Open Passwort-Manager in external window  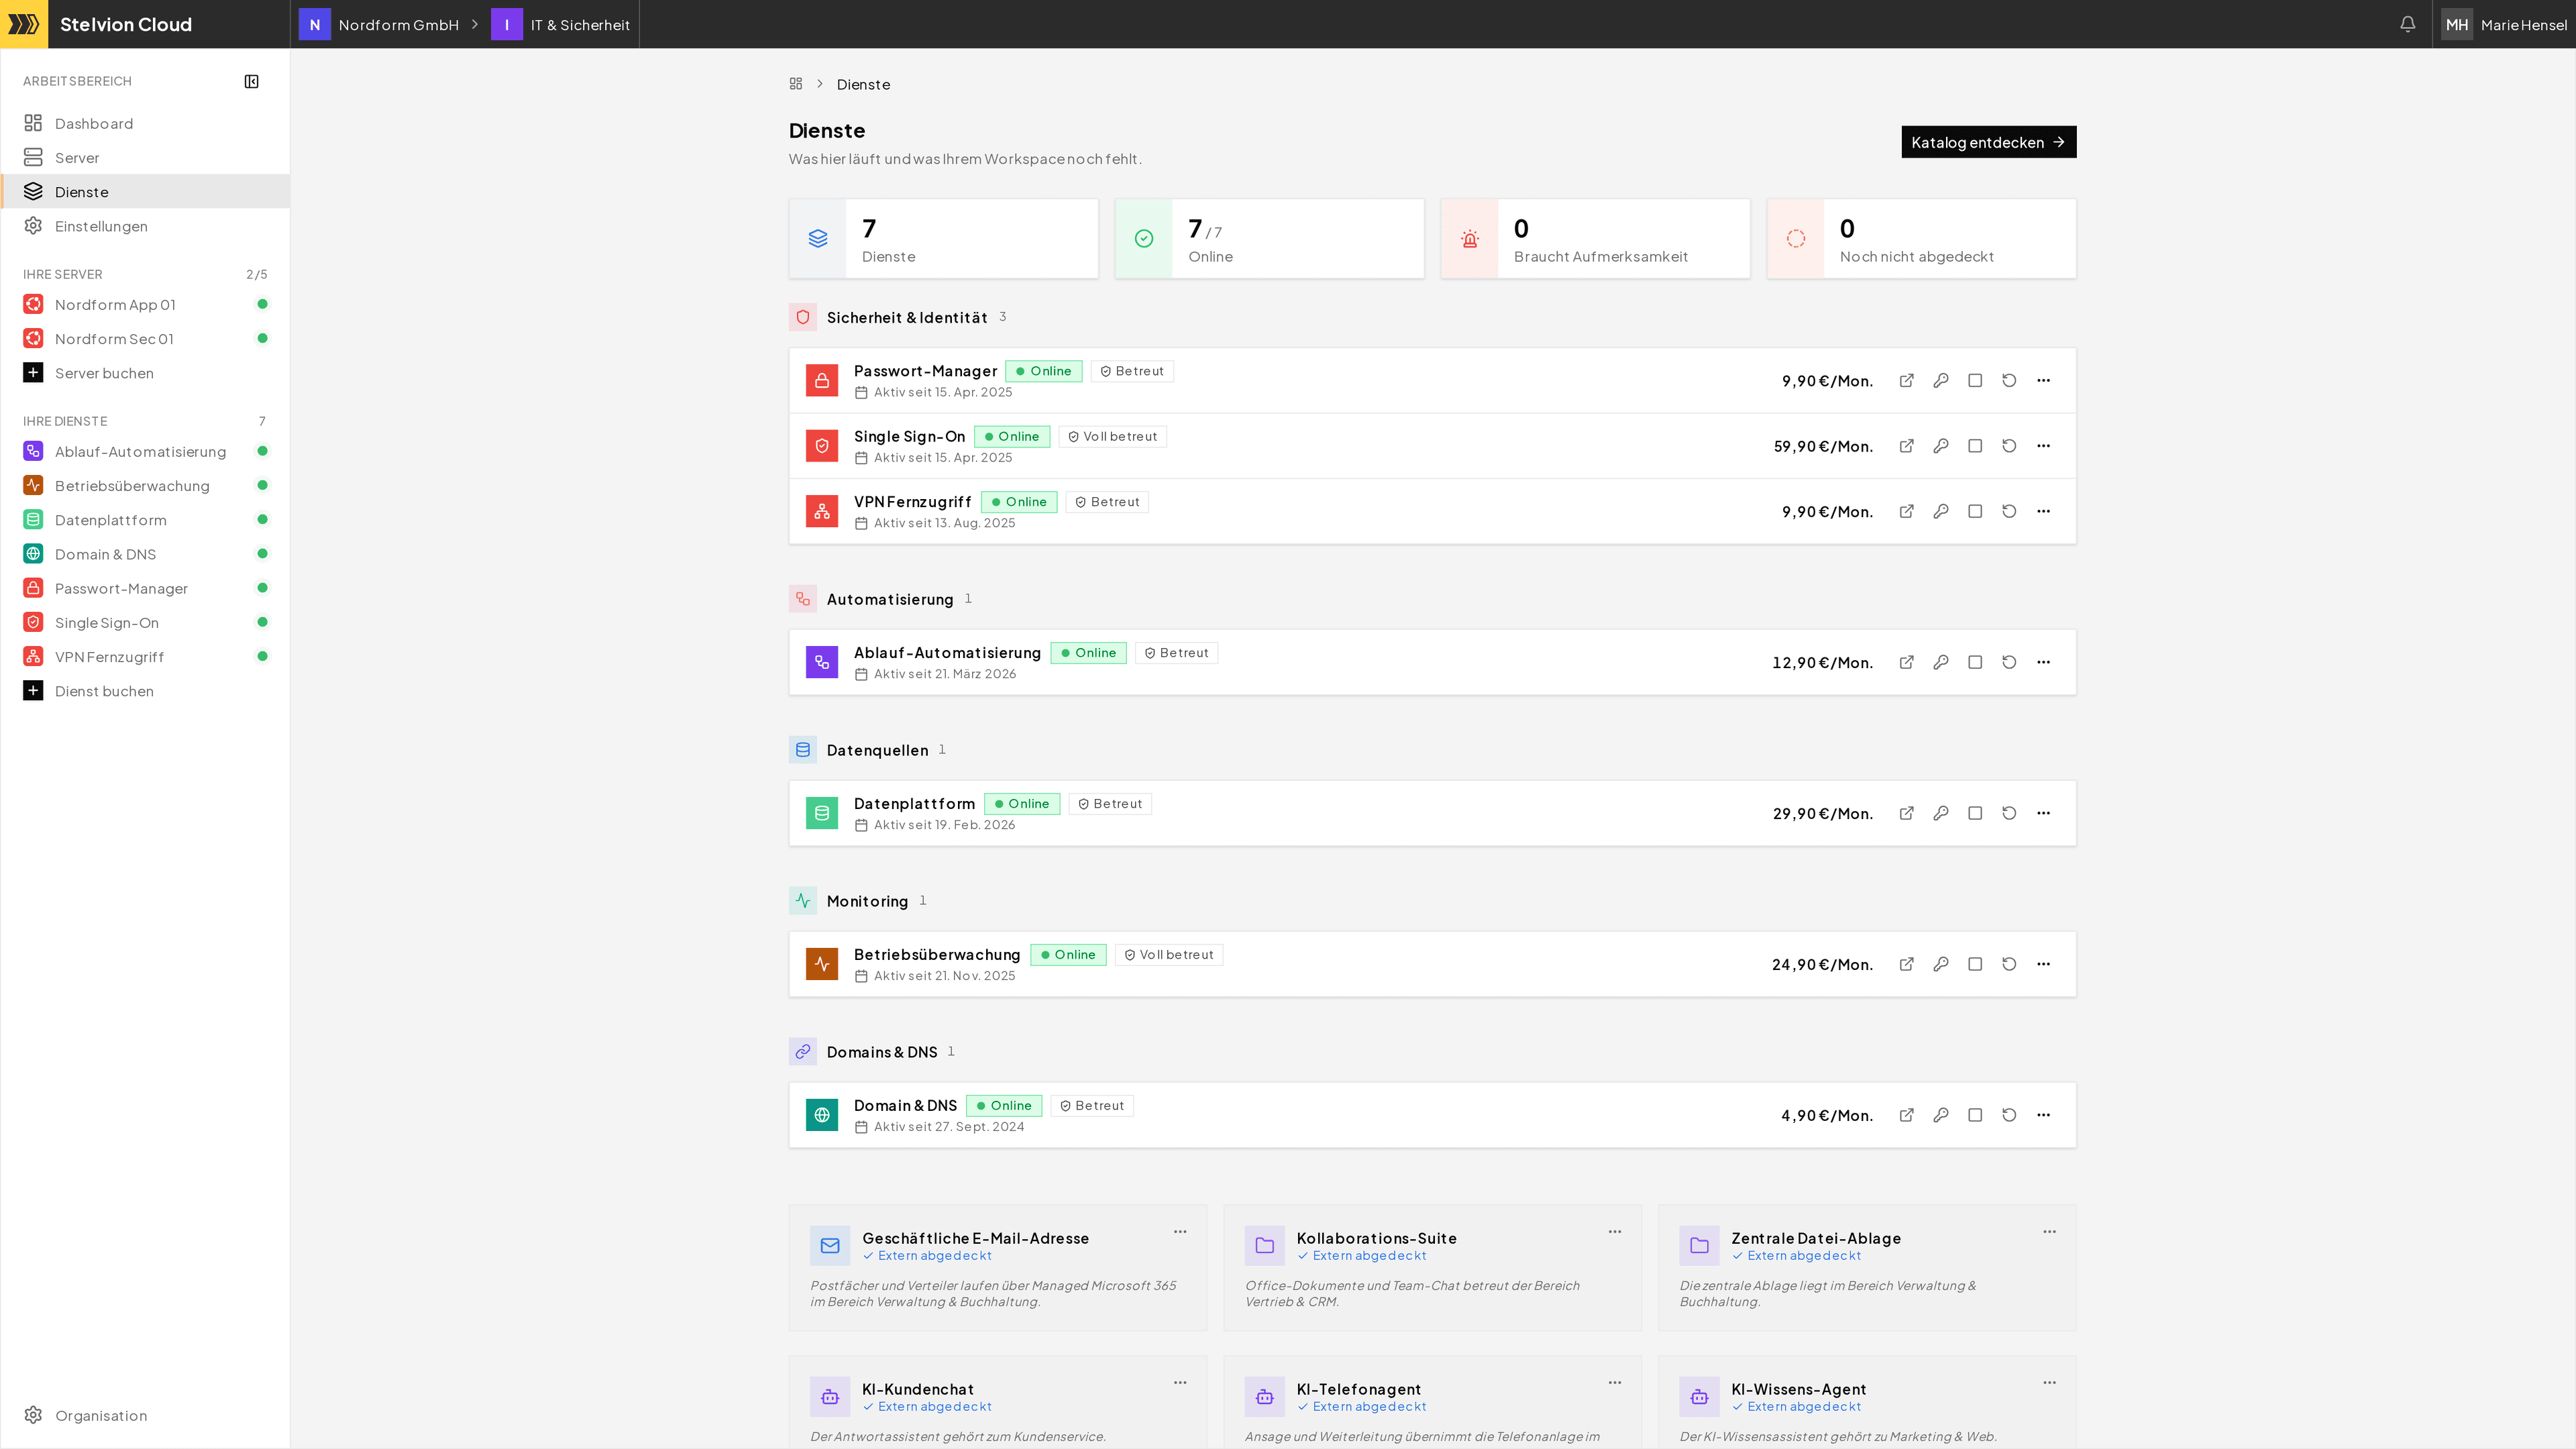pyautogui.click(x=1906, y=381)
